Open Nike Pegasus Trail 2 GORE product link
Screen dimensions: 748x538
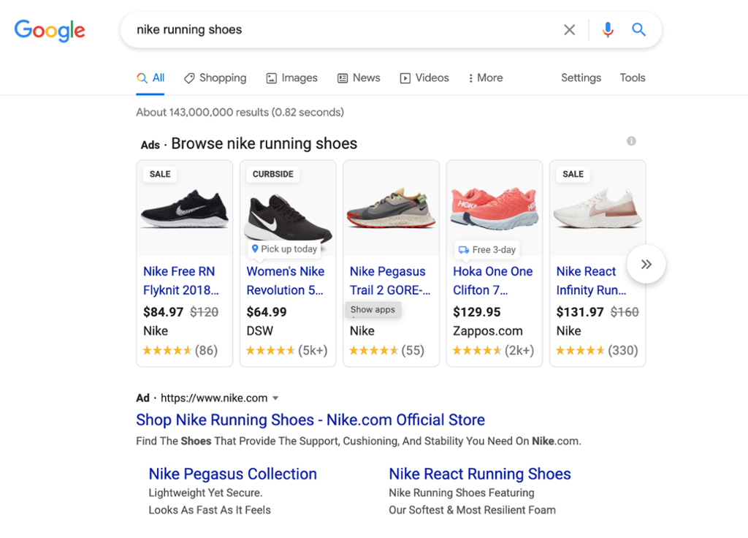pos(390,281)
